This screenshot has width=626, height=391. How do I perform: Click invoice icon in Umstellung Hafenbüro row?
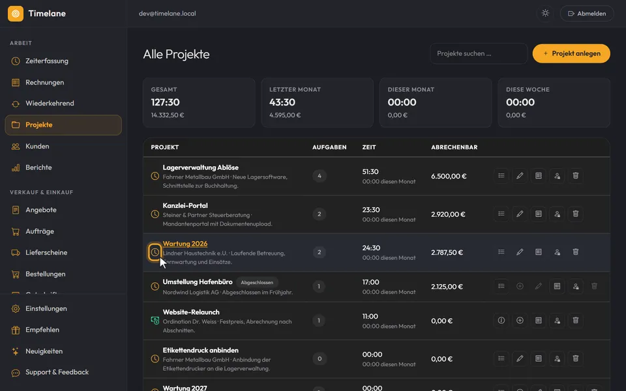[x=557, y=287]
